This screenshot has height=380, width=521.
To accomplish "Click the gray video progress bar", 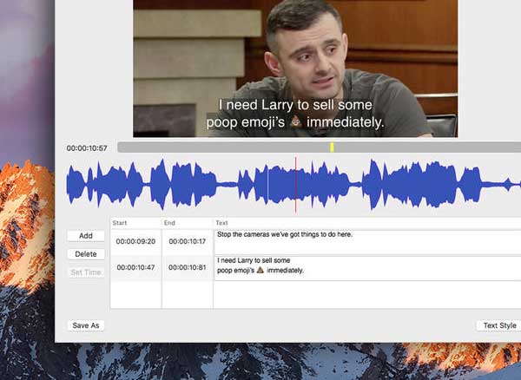I will click(319, 147).
